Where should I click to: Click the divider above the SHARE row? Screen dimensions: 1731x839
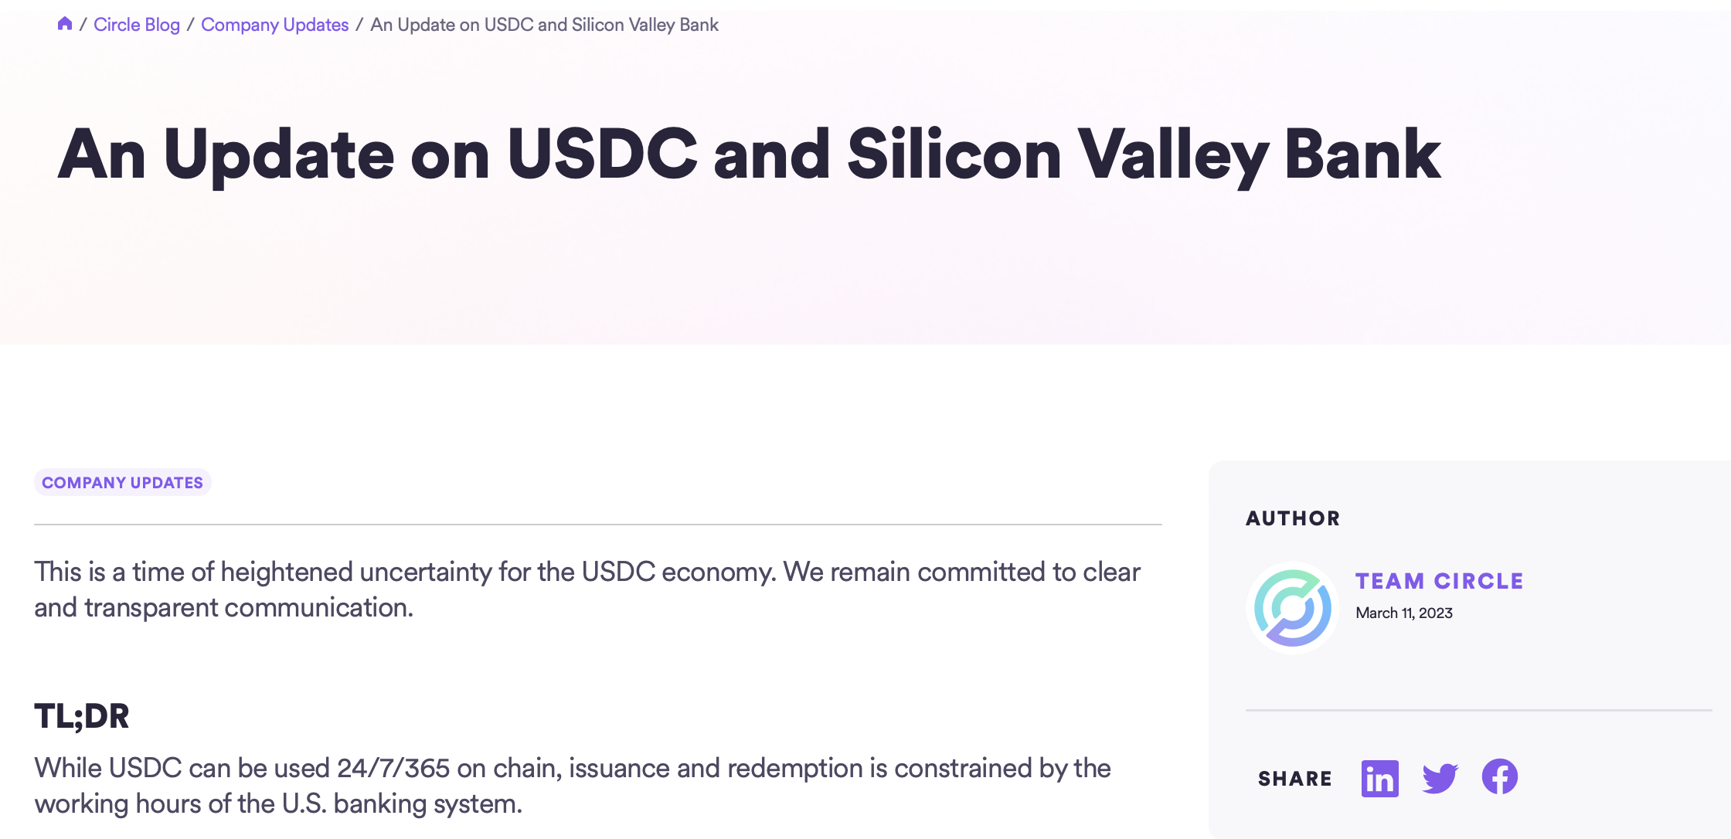(x=1478, y=710)
